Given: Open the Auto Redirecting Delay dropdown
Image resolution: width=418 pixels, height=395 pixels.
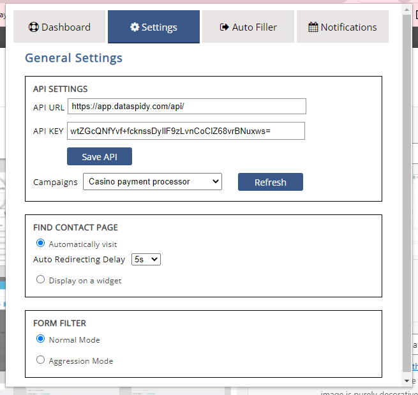Looking at the screenshot, I should [146, 260].
